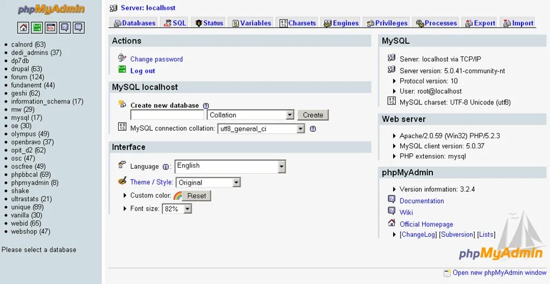Open the Status tab
550x284 pixels.
[208, 23]
